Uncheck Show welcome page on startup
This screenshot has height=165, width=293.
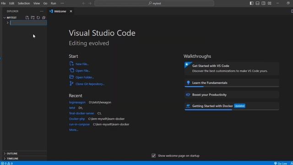[x=153, y=156]
